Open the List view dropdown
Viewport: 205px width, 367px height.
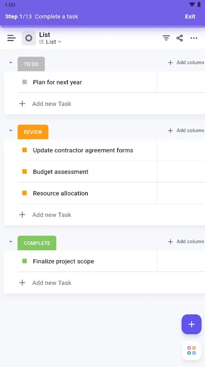50,42
